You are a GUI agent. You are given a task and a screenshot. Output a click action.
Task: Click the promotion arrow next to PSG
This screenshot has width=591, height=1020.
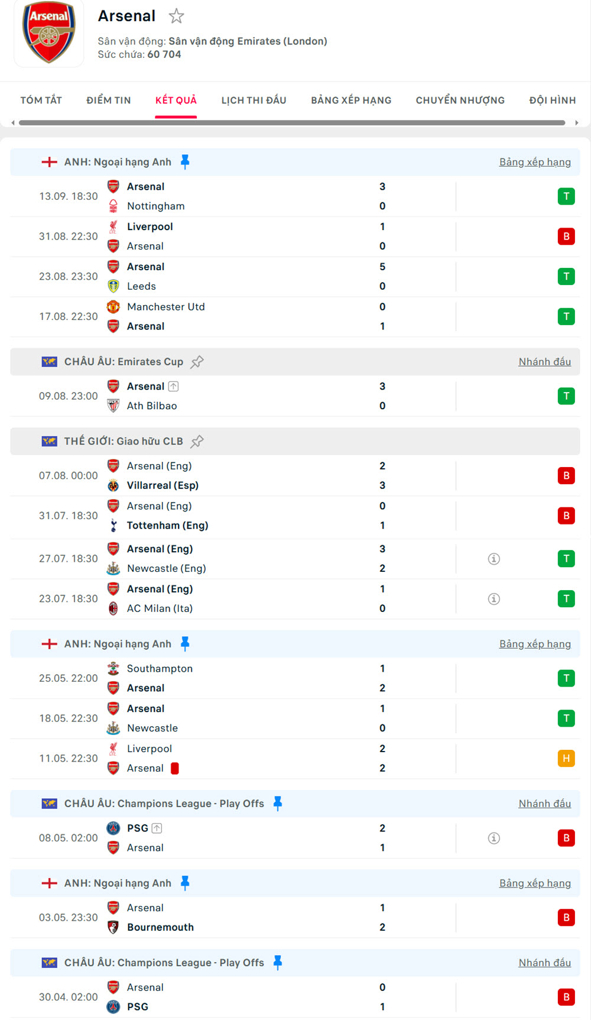click(x=156, y=828)
